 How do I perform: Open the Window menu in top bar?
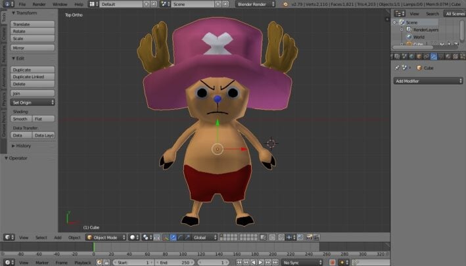[x=60, y=4]
